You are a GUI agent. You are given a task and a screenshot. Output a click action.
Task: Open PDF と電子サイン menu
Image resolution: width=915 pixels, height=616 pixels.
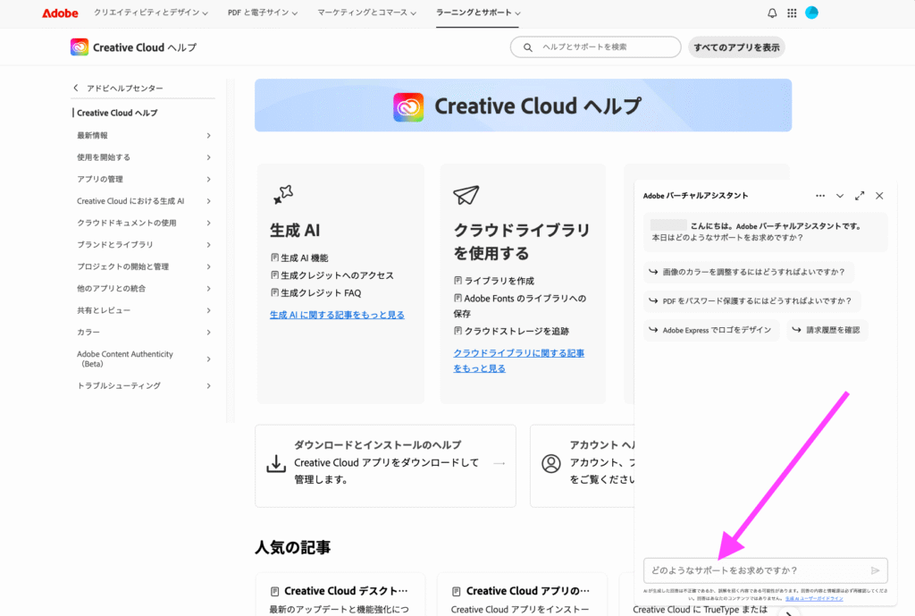(263, 13)
